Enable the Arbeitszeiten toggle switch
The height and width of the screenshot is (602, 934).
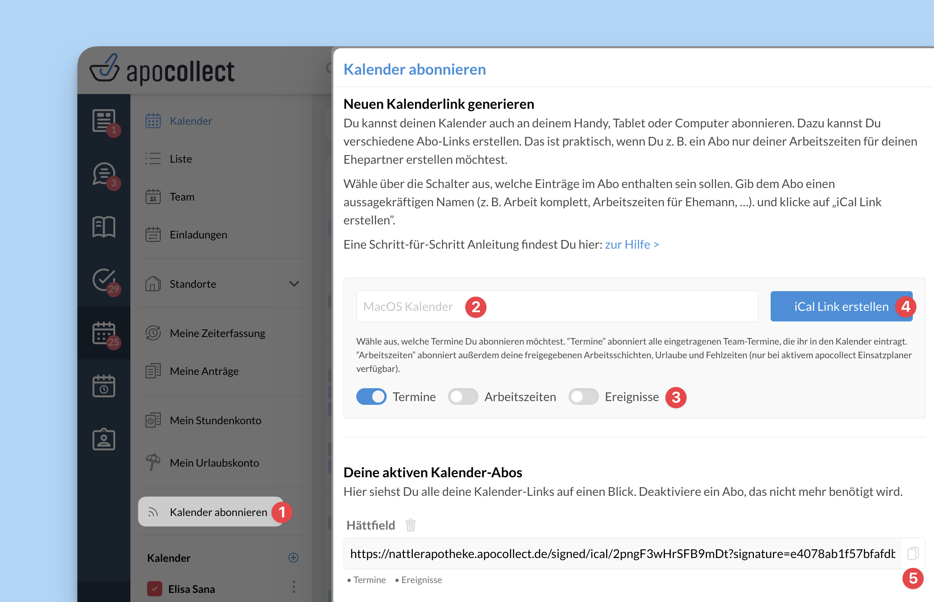(463, 397)
